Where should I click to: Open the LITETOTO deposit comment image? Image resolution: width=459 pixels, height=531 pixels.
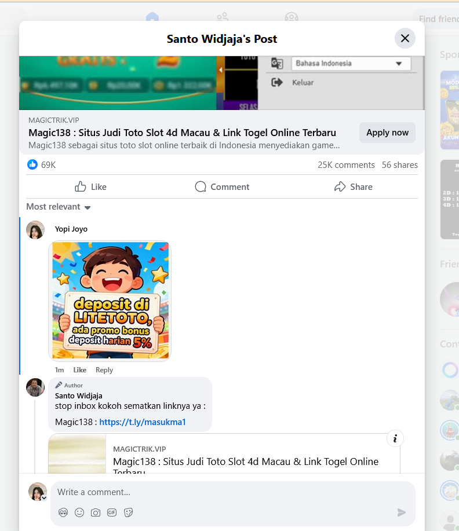click(x=110, y=301)
